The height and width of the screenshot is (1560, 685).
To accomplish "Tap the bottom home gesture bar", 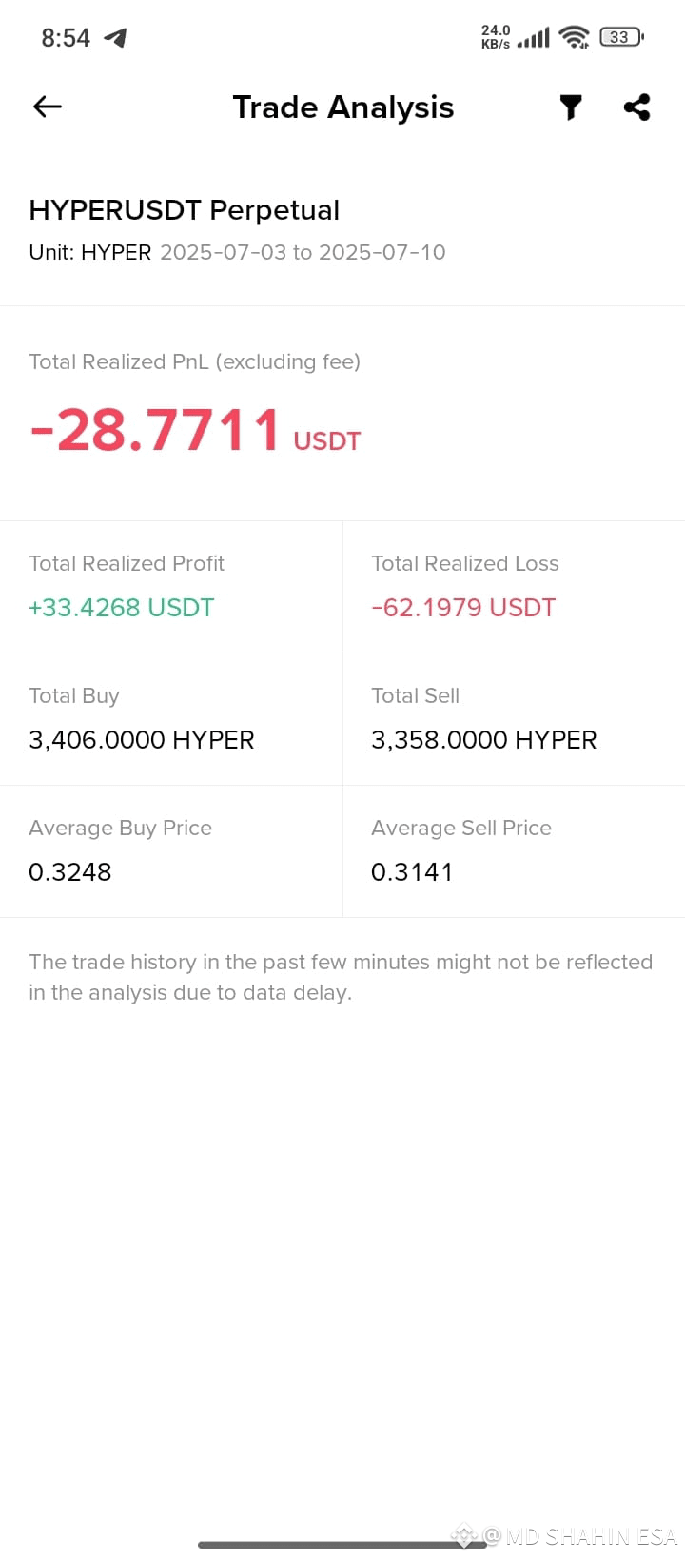I will [342, 1545].
